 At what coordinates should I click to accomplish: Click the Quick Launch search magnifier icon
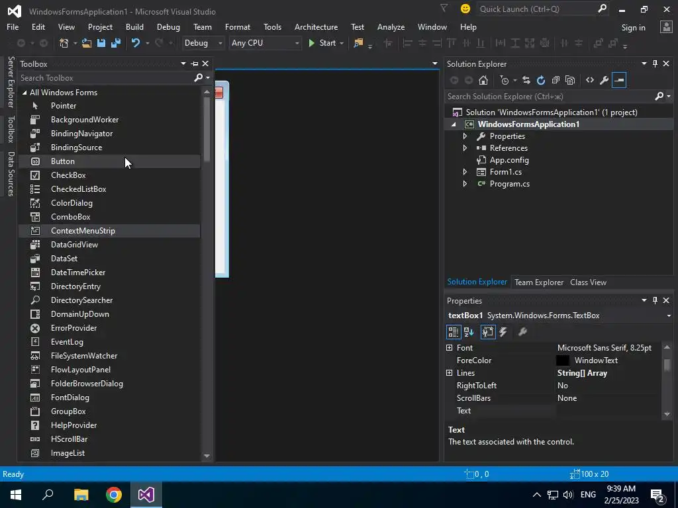tap(602, 9)
